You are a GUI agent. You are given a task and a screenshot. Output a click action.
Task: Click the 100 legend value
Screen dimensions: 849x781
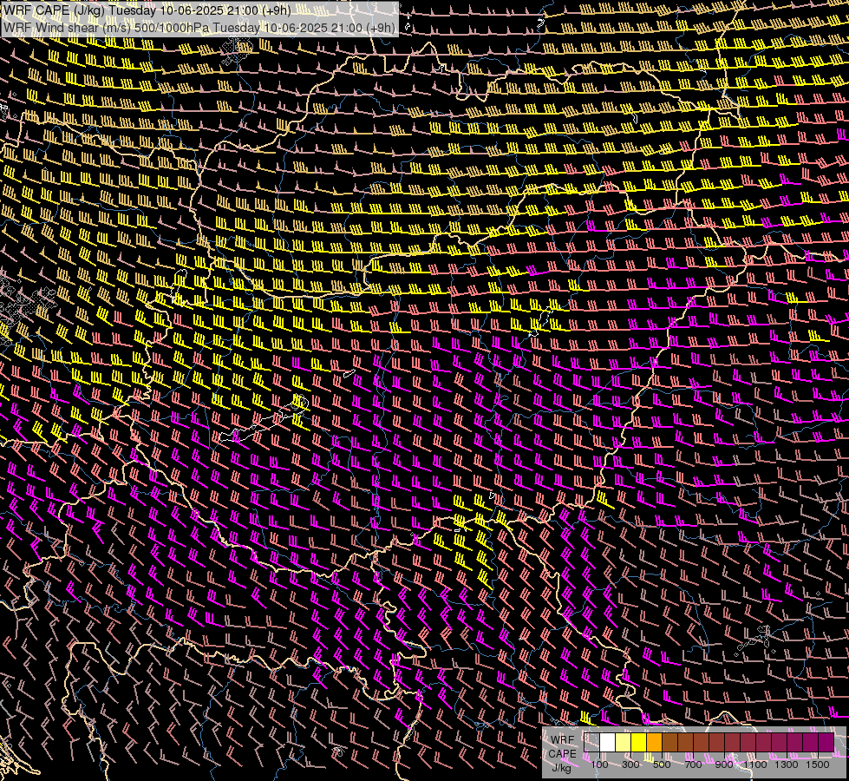[599, 765]
